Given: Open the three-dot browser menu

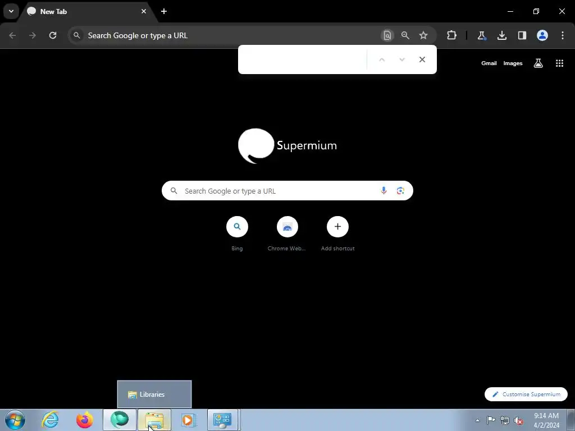Looking at the screenshot, I should pyautogui.click(x=563, y=35).
